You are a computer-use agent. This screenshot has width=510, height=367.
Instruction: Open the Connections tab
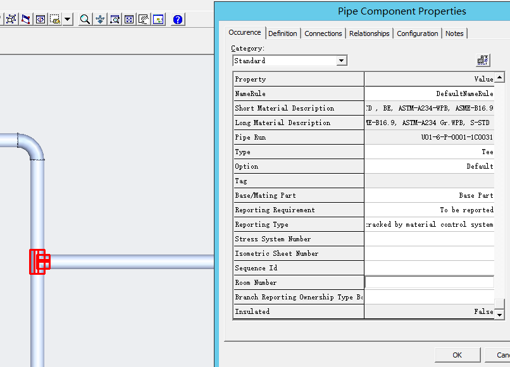click(x=323, y=33)
